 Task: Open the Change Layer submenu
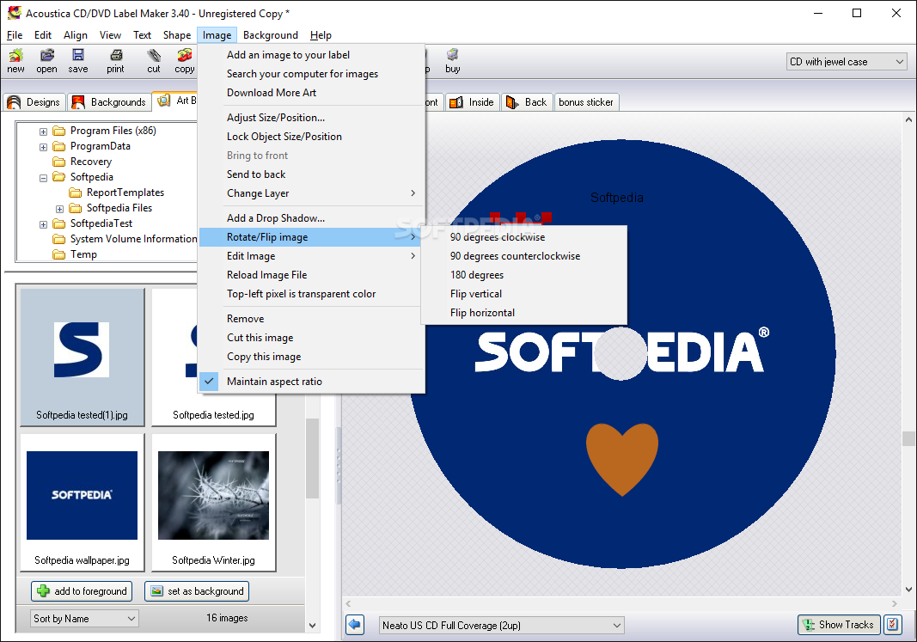point(312,193)
